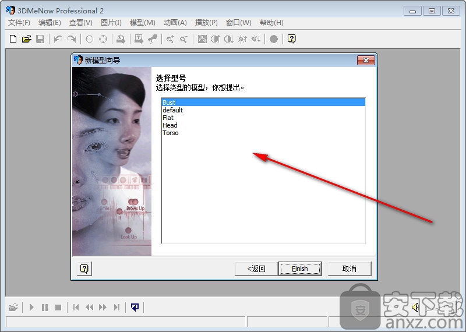The height and width of the screenshot is (332, 466).
Task: Click the rewind double-arrow button
Action: click(x=90, y=307)
